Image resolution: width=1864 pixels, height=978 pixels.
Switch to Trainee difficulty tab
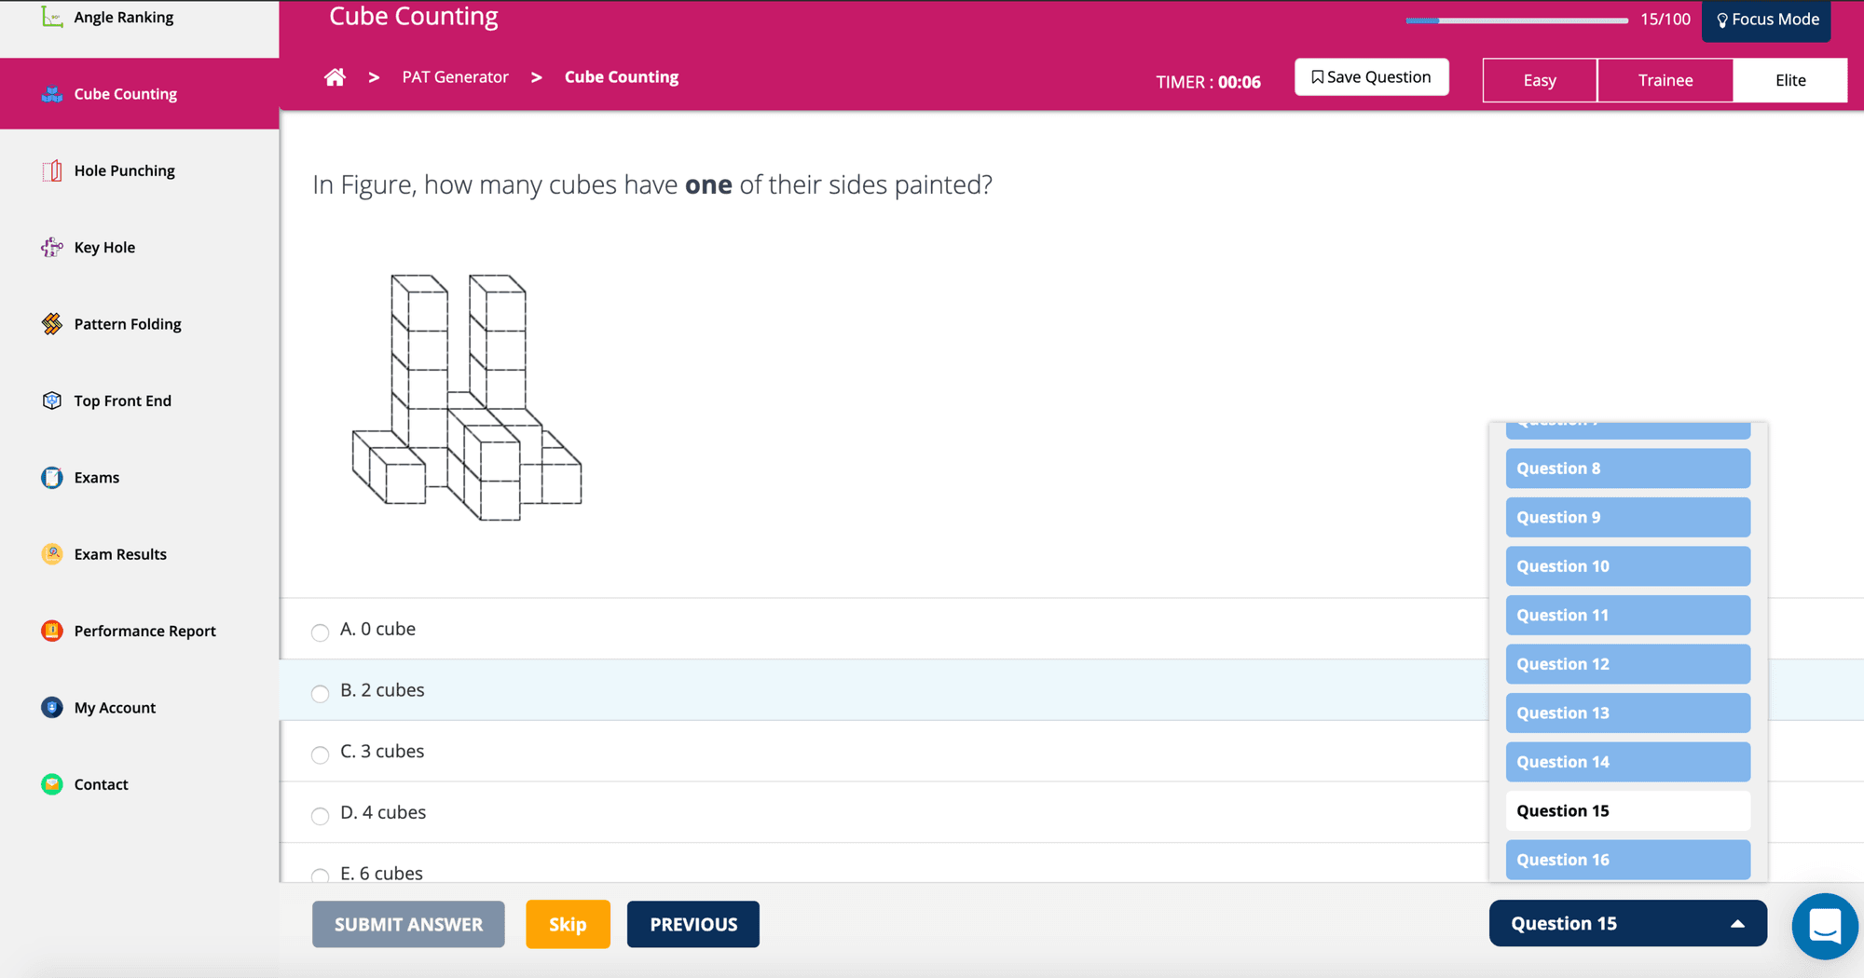(x=1665, y=80)
